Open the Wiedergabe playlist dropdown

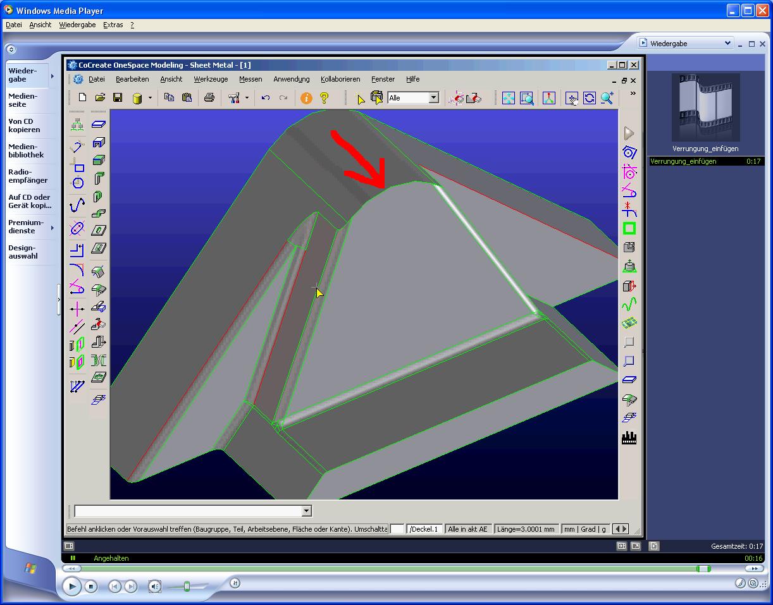(727, 43)
